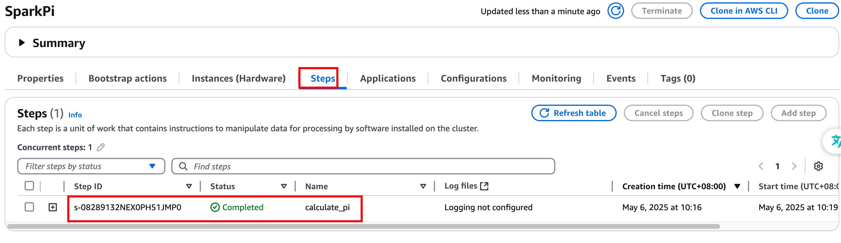Open the Events tab
Viewport: 841px width, 243px height.
(621, 78)
